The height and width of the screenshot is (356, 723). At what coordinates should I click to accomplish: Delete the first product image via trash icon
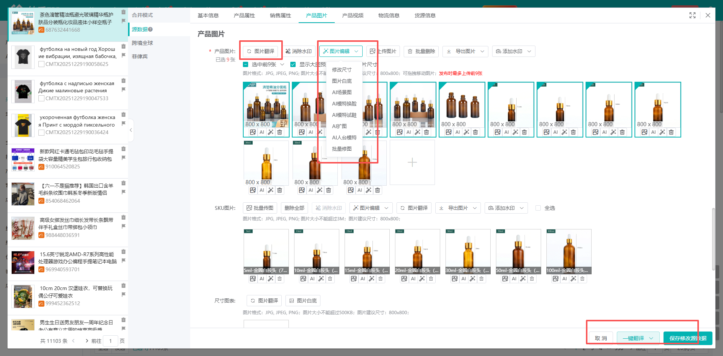coord(279,132)
